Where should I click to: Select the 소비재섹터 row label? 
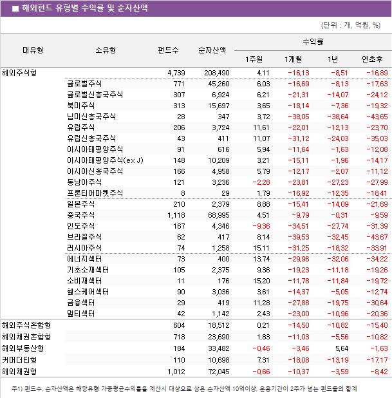click(x=84, y=281)
